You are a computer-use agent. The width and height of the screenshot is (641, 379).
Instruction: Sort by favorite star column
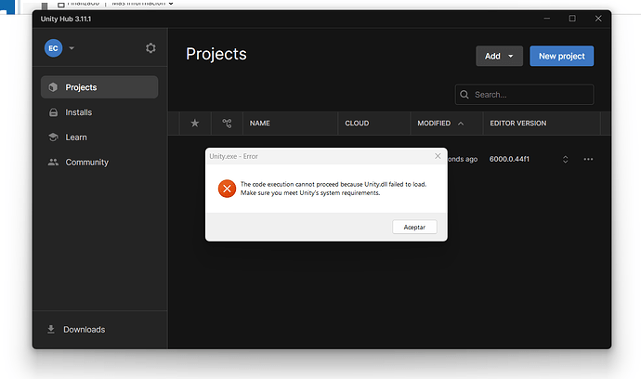point(194,123)
